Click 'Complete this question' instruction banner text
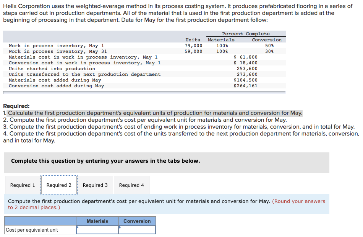The height and width of the screenshot is (237, 363). pyautogui.click(x=105, y=161)
